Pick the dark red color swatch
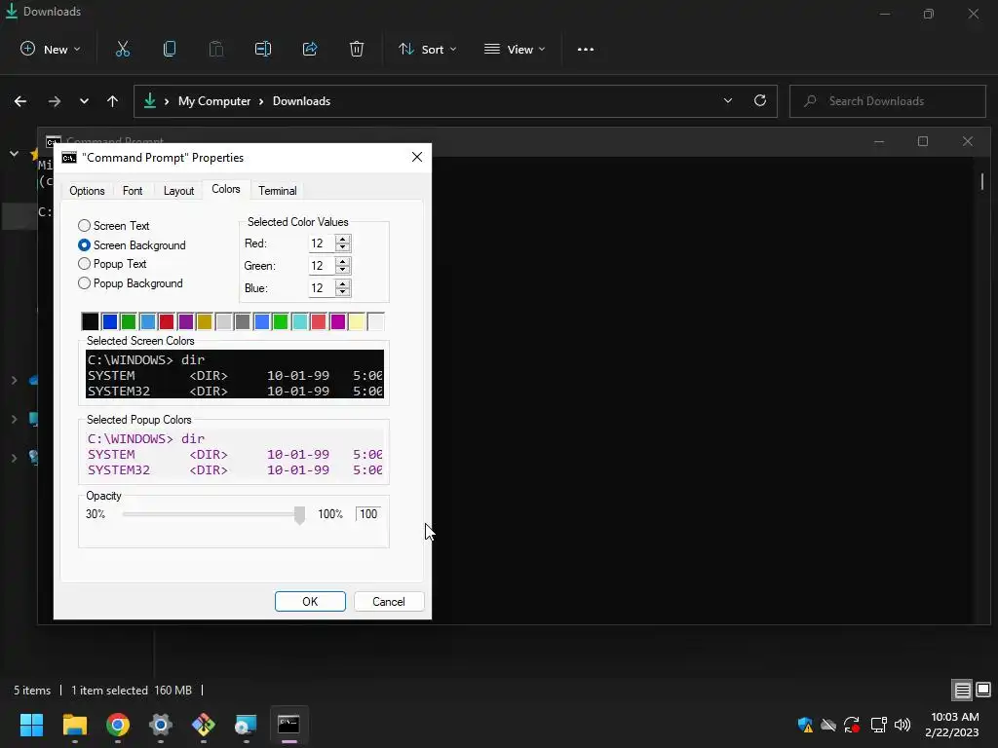The height and width of the screenshot is (748, 998). pyautogui.click(x=166, y=321)
